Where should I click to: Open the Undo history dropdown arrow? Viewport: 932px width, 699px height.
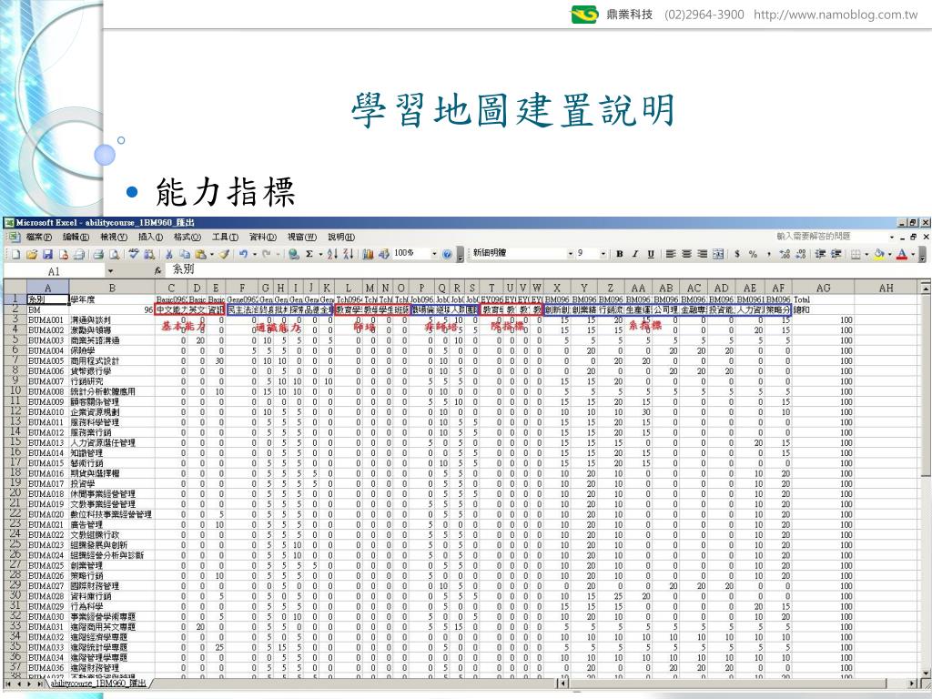255,255
